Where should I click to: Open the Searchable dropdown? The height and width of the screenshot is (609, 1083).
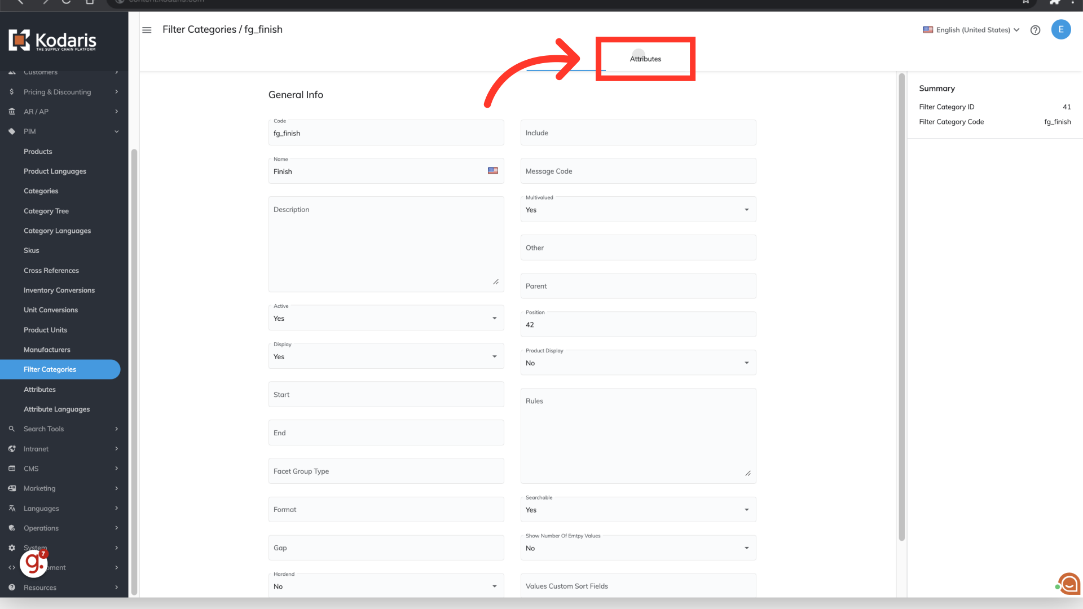click(x=638, y=510)
